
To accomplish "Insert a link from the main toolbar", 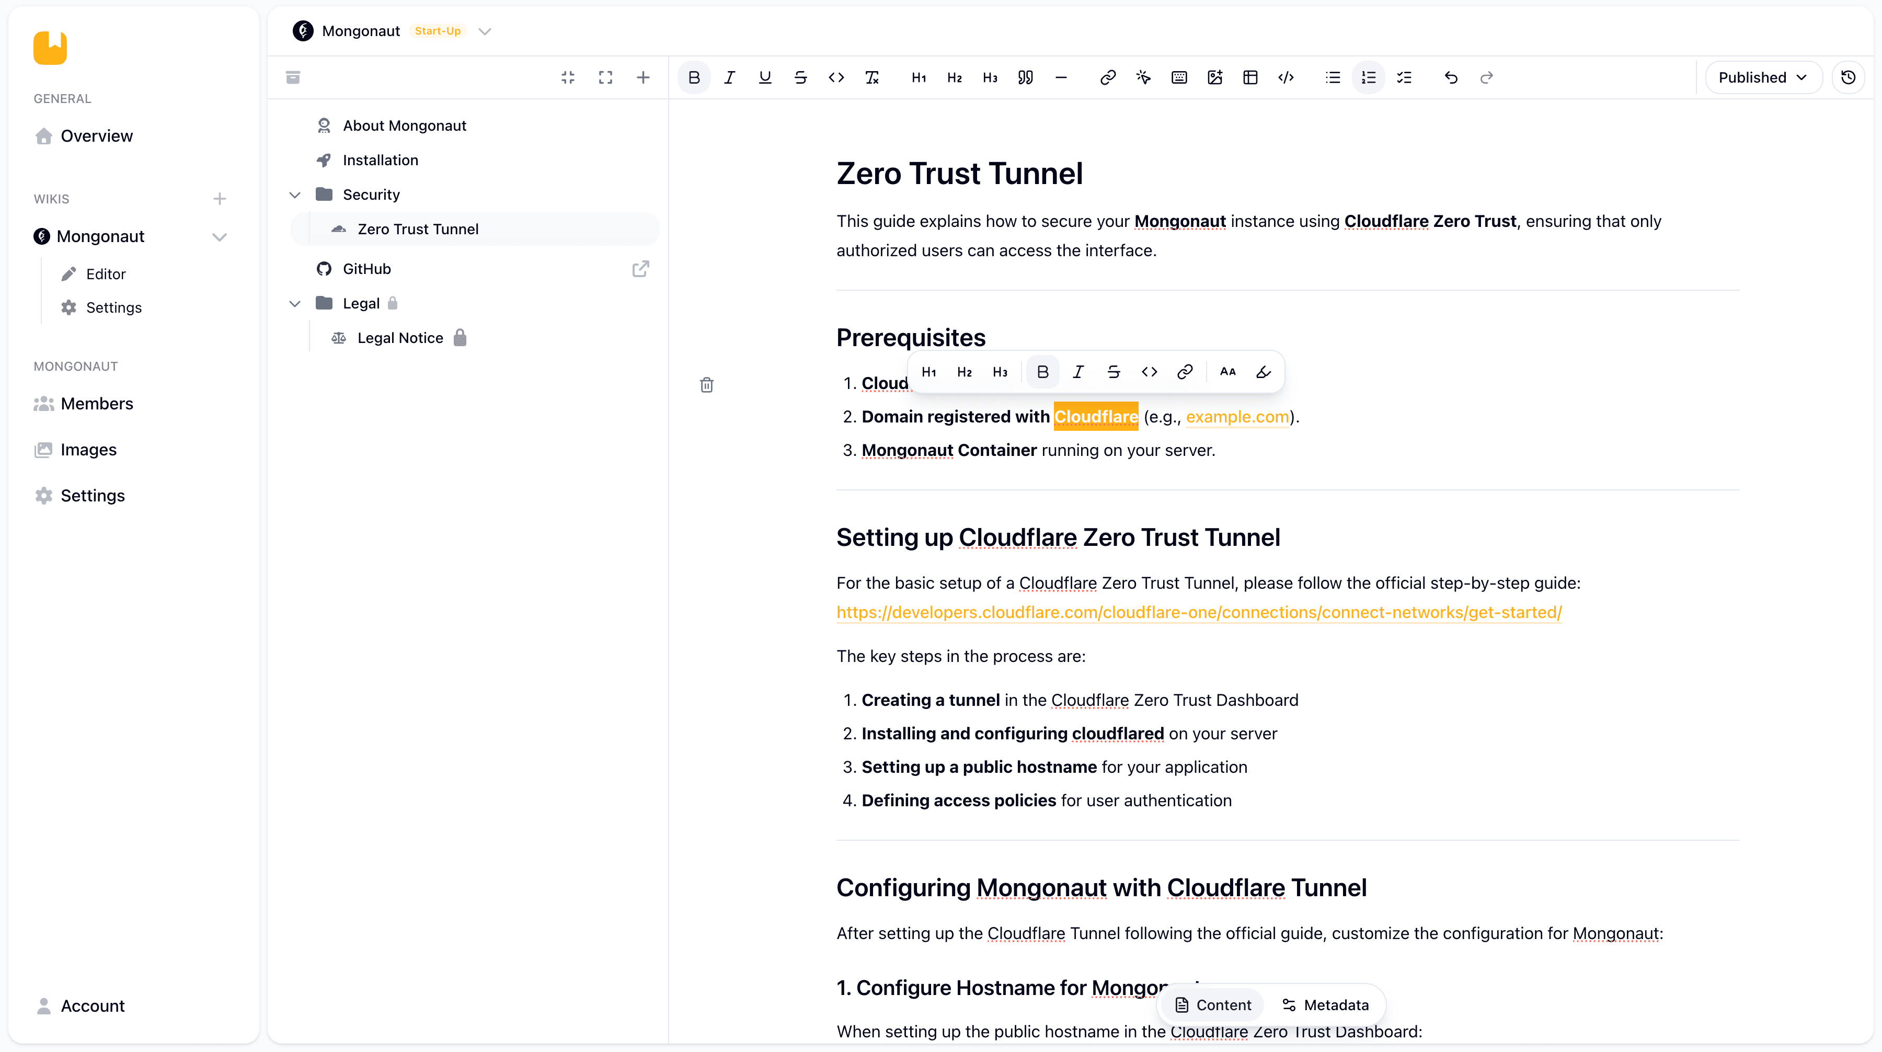I will (1108, 77).
